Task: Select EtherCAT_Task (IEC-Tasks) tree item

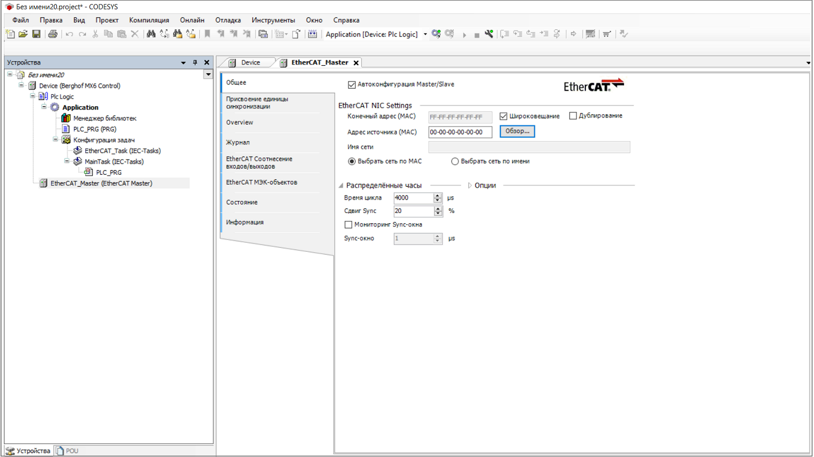Action: point(122,151)
